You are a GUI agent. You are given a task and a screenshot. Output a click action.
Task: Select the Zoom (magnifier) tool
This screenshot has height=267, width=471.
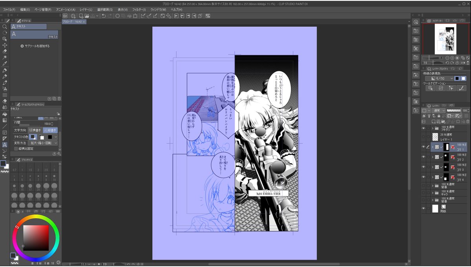pyautogui.click(x=5, y=27)
